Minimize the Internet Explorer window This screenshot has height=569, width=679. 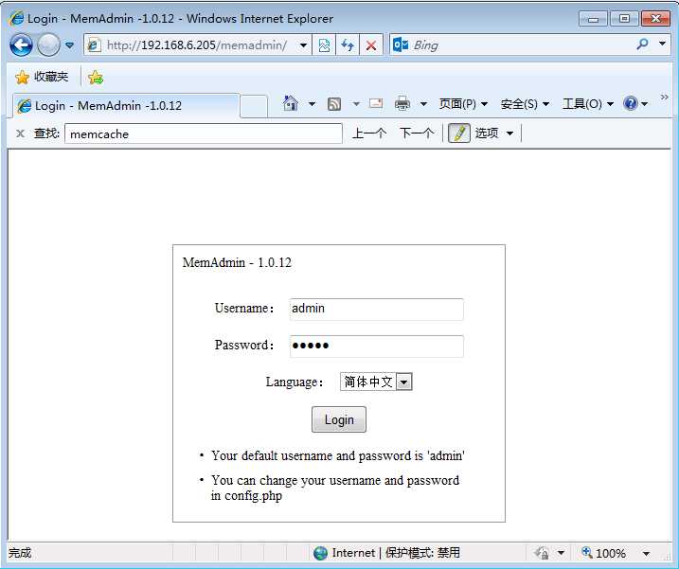click(593, 19)
